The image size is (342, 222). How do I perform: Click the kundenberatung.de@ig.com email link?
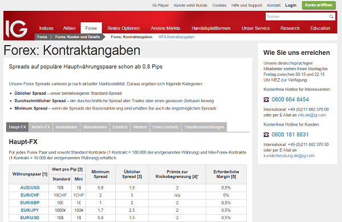tap(289, 156)
